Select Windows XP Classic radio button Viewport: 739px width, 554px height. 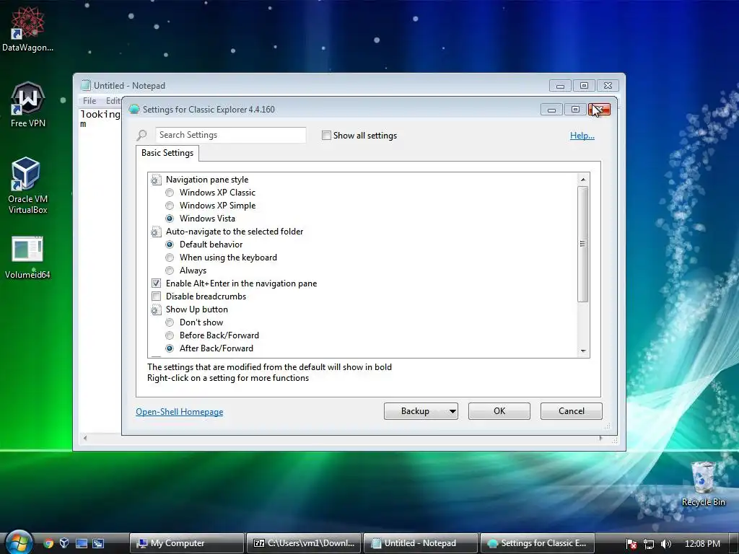point(170,193)
